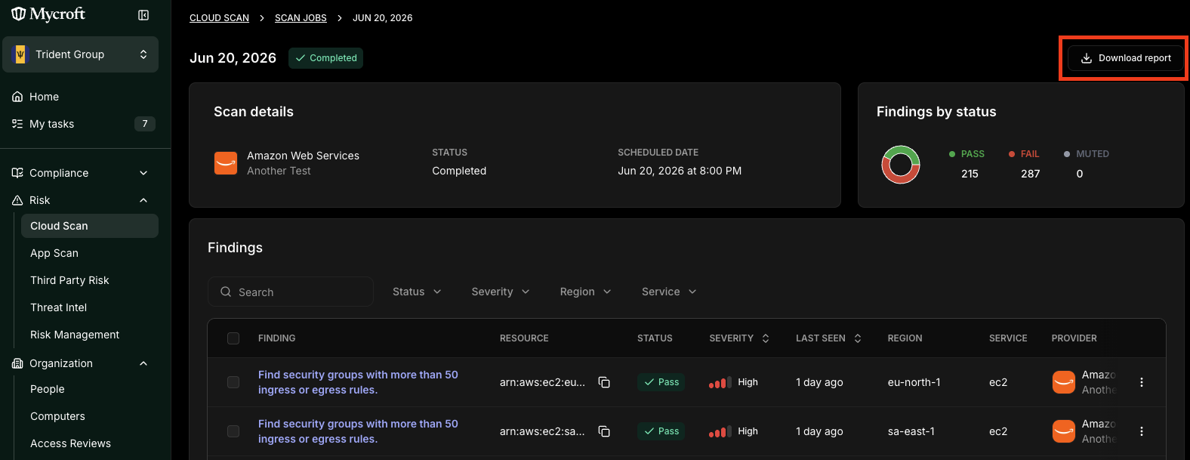Screen dimensions: 1190x460
Task: Go to App Scan page
Action: click(54, 253)
